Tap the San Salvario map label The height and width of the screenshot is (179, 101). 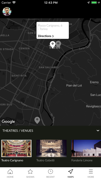[x=49, y=67]
